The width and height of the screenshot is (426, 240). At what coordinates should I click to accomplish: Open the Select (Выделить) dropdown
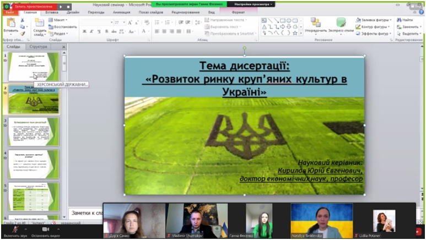(409, 34)
